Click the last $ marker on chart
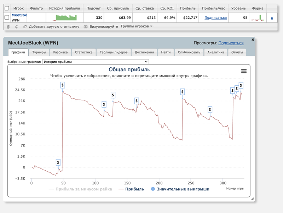The image size is (283, 213). [241, 85]
